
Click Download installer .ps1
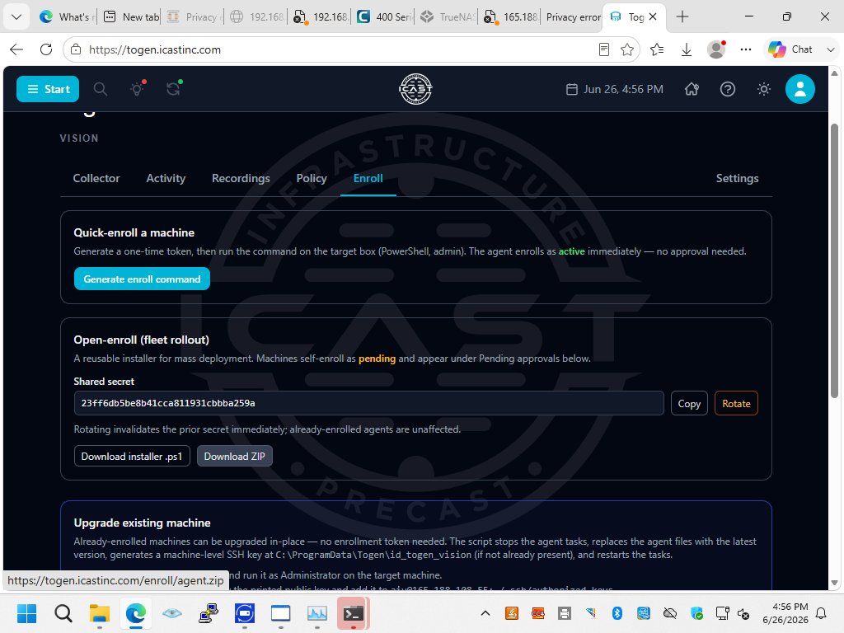tap(132, 456)
